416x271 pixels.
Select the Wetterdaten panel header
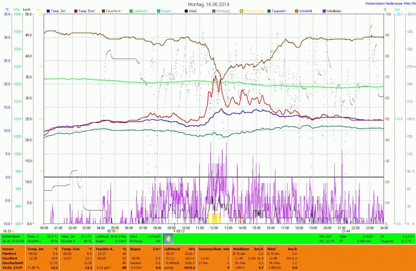pyautogui.click(x=12, y=236)
